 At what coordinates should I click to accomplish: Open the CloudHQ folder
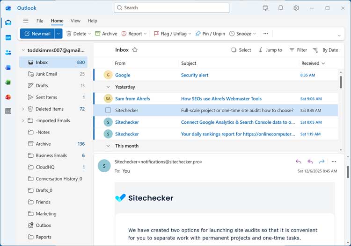pos(53,167)
